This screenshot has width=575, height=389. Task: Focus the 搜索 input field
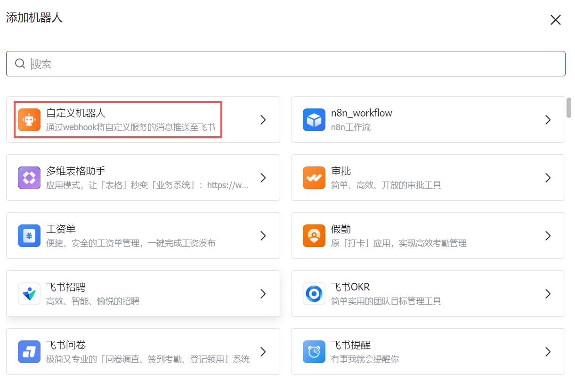click(286, 64)
